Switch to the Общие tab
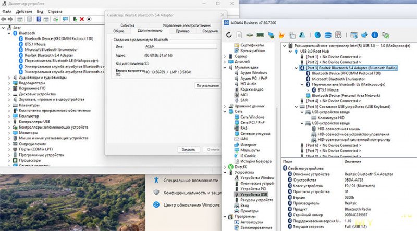This screenshot has width=417, height=231. [119, 31]
